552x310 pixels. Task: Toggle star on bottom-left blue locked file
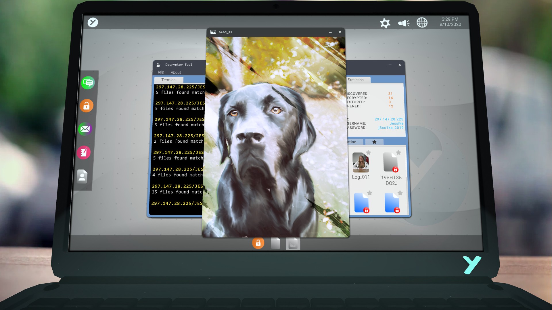tap(370, 193)
